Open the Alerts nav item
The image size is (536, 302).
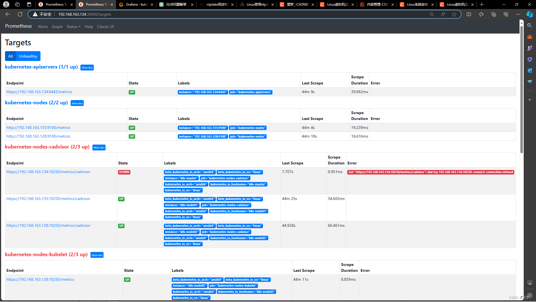coord(43,27)
